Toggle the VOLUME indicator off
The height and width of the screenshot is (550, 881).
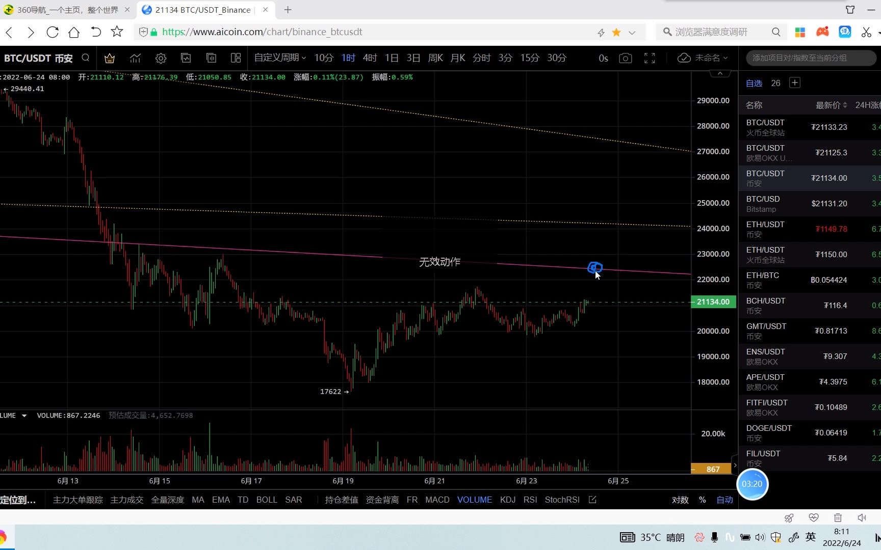coord(475,500)
